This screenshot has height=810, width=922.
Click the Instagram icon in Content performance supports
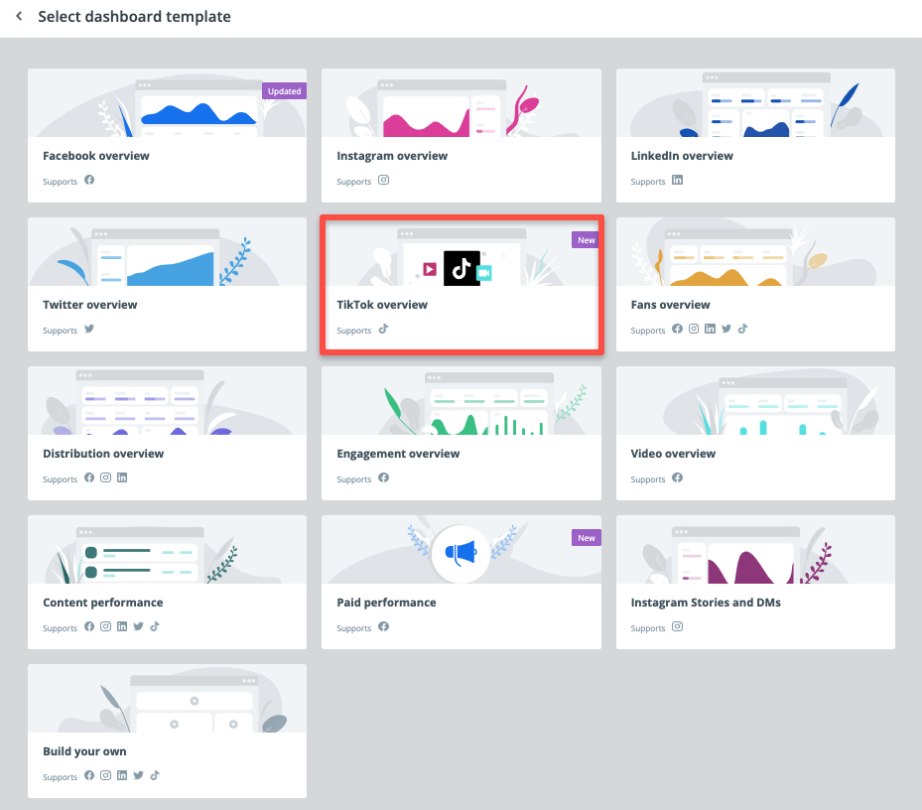(106, 626)
